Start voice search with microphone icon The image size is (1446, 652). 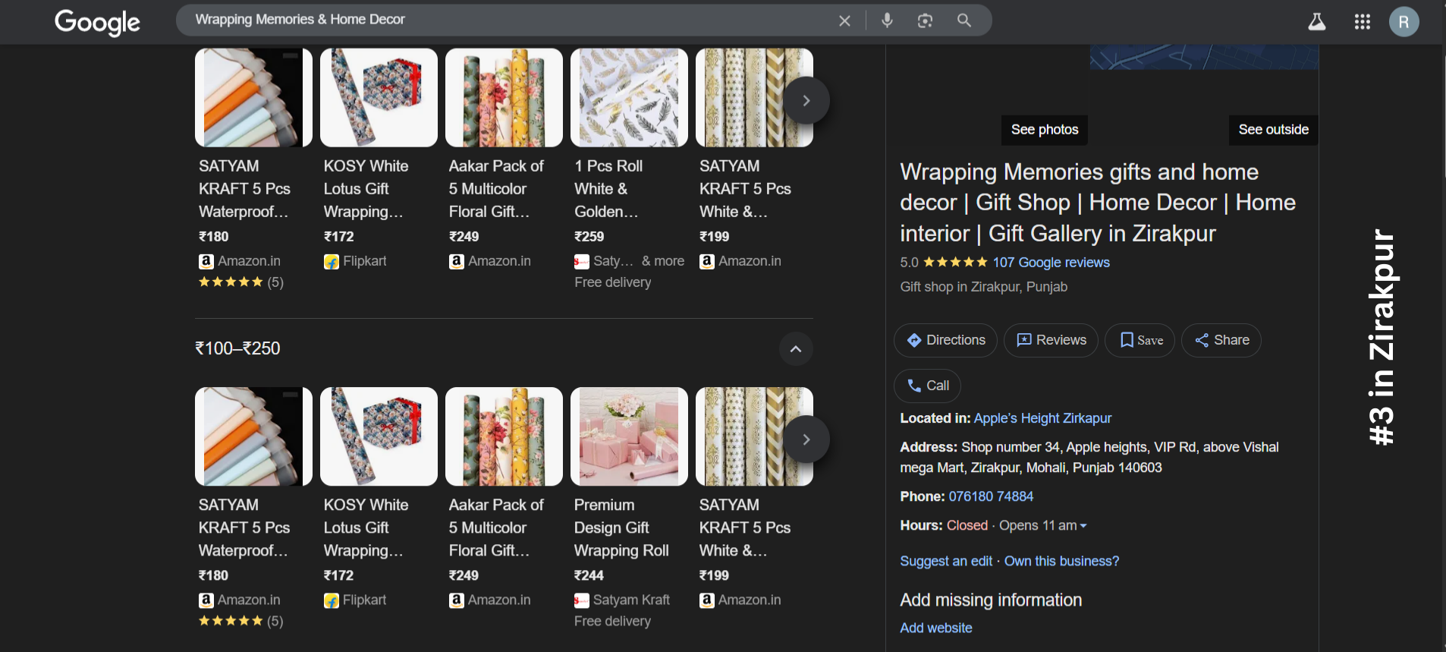(x=887, y=20)
